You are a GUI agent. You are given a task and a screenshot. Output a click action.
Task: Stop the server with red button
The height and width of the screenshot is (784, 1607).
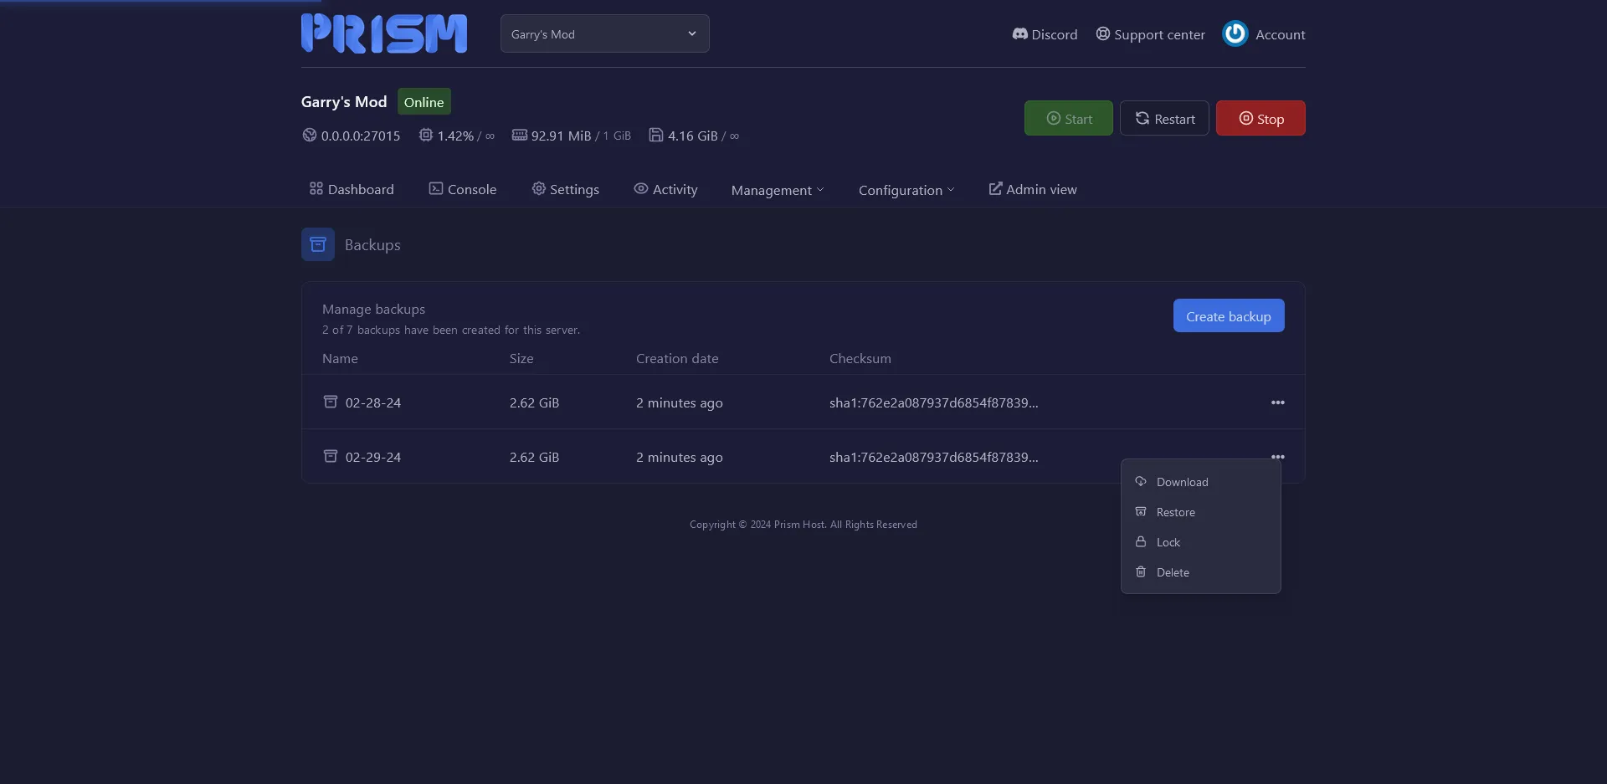tap(1260, 119)
